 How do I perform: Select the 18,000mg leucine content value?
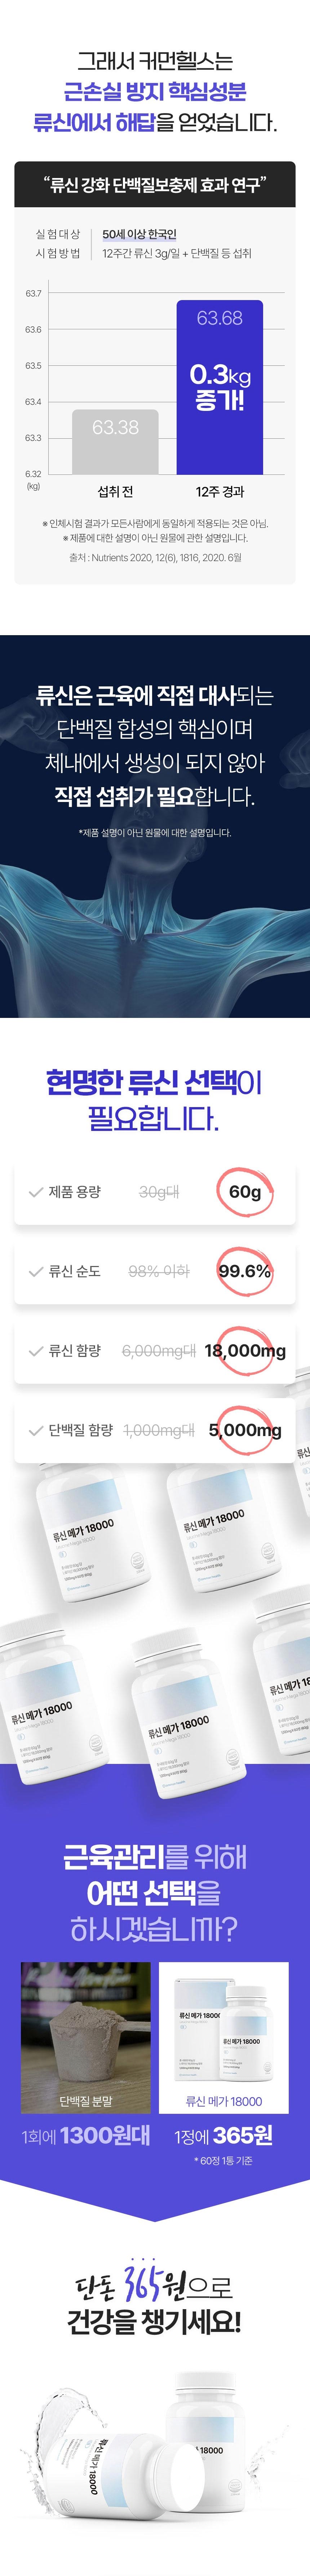coord(245,1351)
